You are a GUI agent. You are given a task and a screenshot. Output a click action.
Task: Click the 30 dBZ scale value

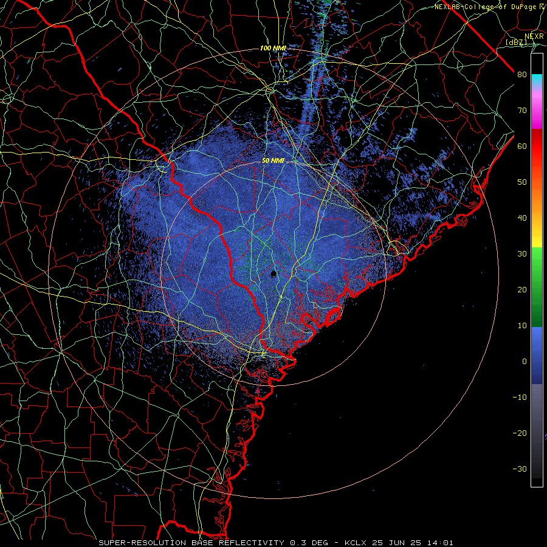point(522,254)
